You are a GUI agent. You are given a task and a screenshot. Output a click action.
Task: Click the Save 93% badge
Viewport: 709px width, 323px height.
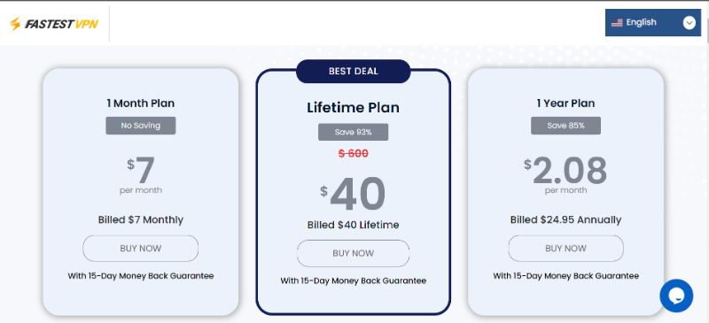click(353, 132)
